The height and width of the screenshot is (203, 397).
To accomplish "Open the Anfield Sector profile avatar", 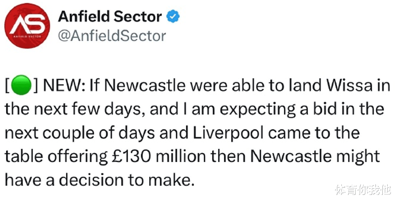I will click(27, 26).
